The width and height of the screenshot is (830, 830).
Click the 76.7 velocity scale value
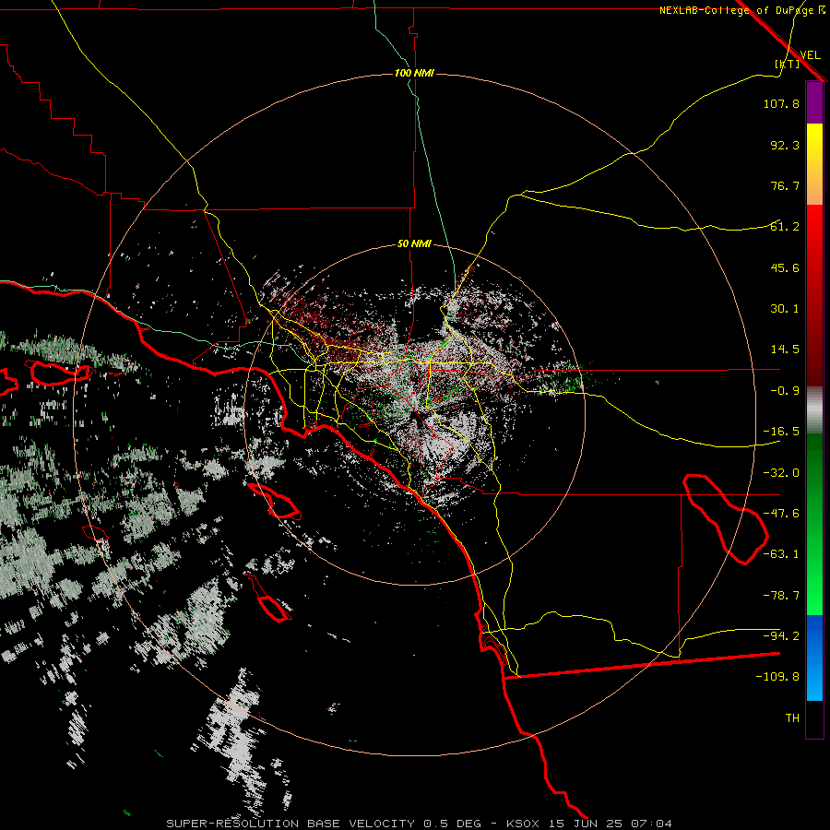pyautogui.click(x=785, y=185)
